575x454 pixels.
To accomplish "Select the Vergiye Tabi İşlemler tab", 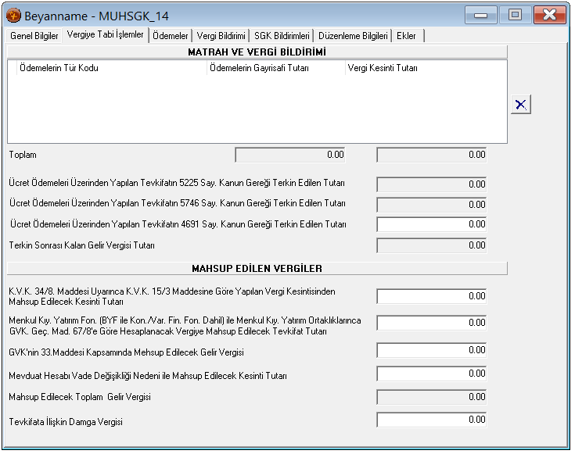I will [x=105, y=35].
